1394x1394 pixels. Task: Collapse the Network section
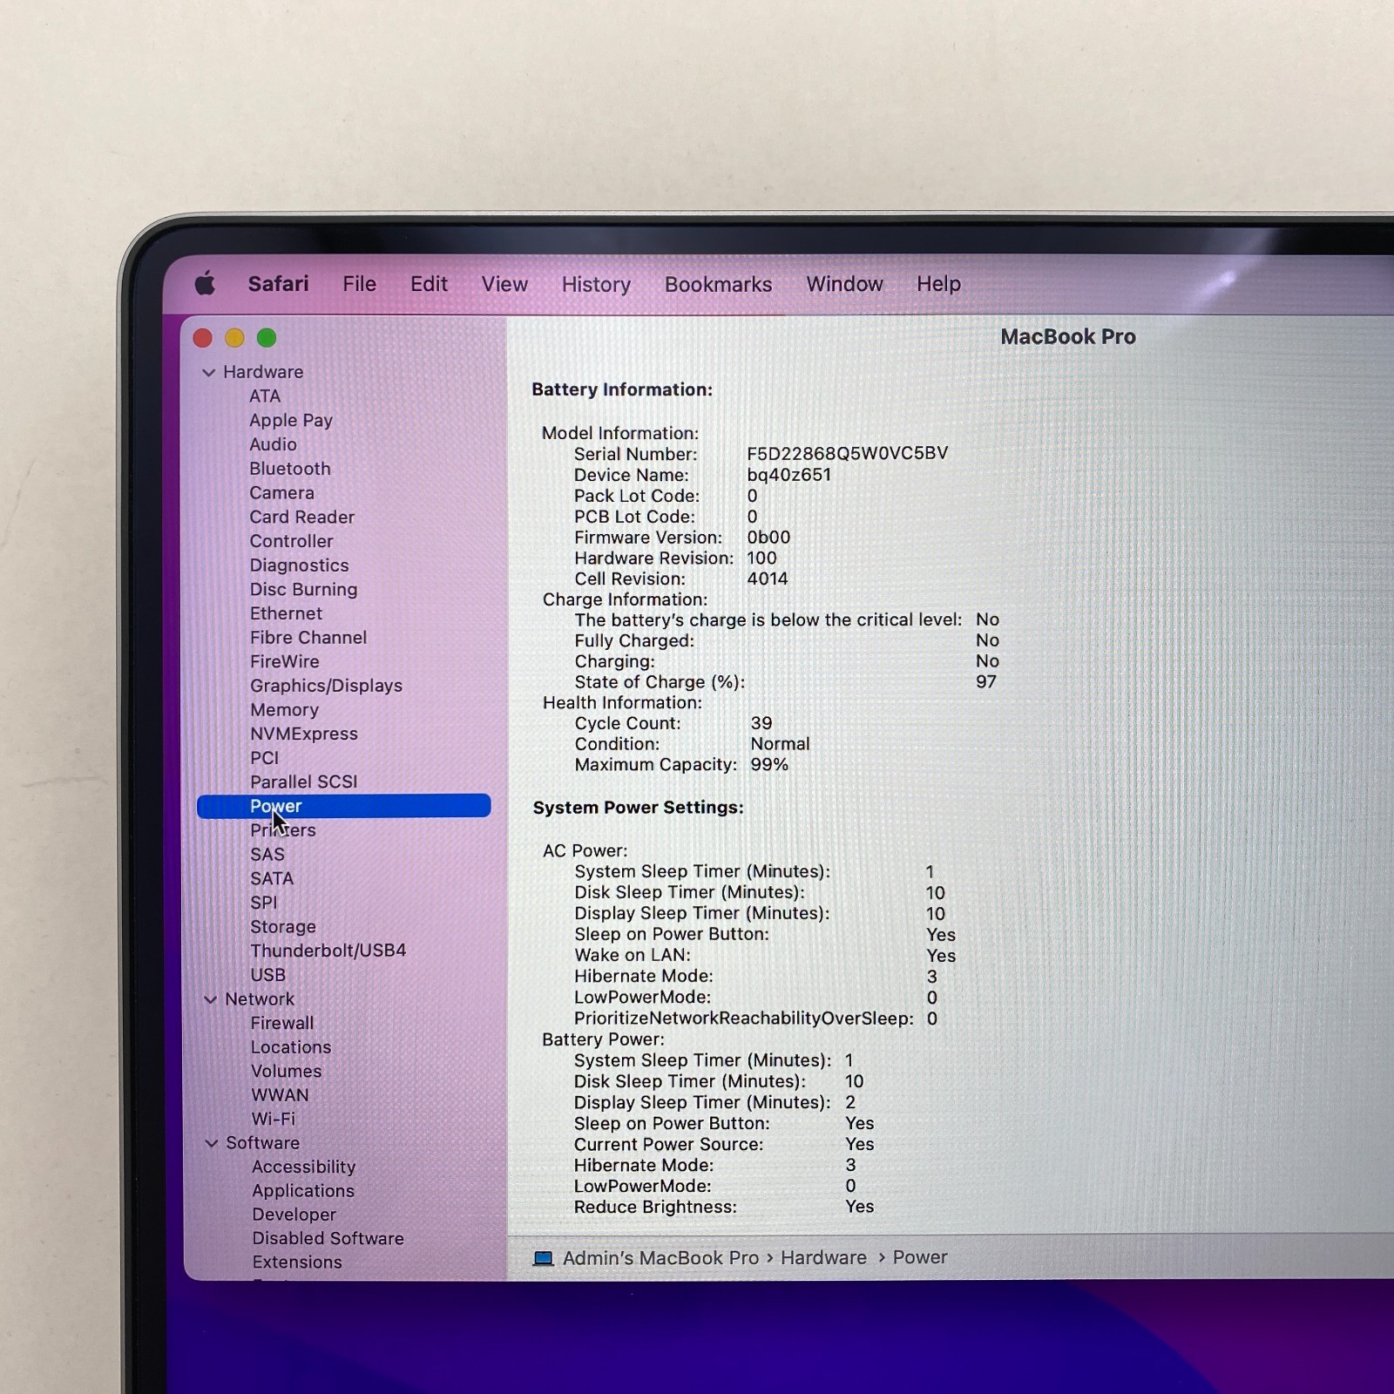[210, 999]
